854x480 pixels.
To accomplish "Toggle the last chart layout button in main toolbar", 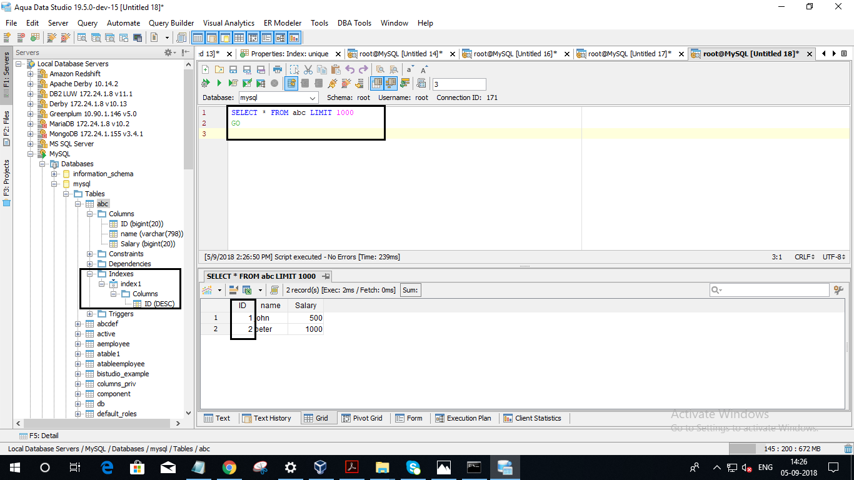I will pos(294,38).
